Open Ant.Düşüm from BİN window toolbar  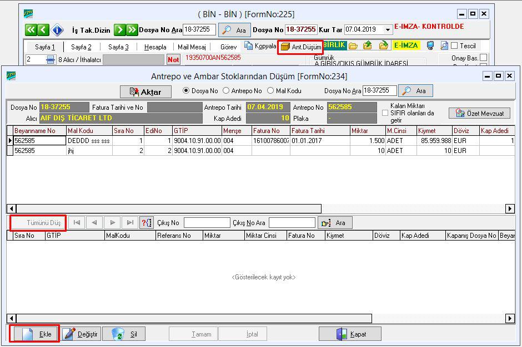[300, 47]
